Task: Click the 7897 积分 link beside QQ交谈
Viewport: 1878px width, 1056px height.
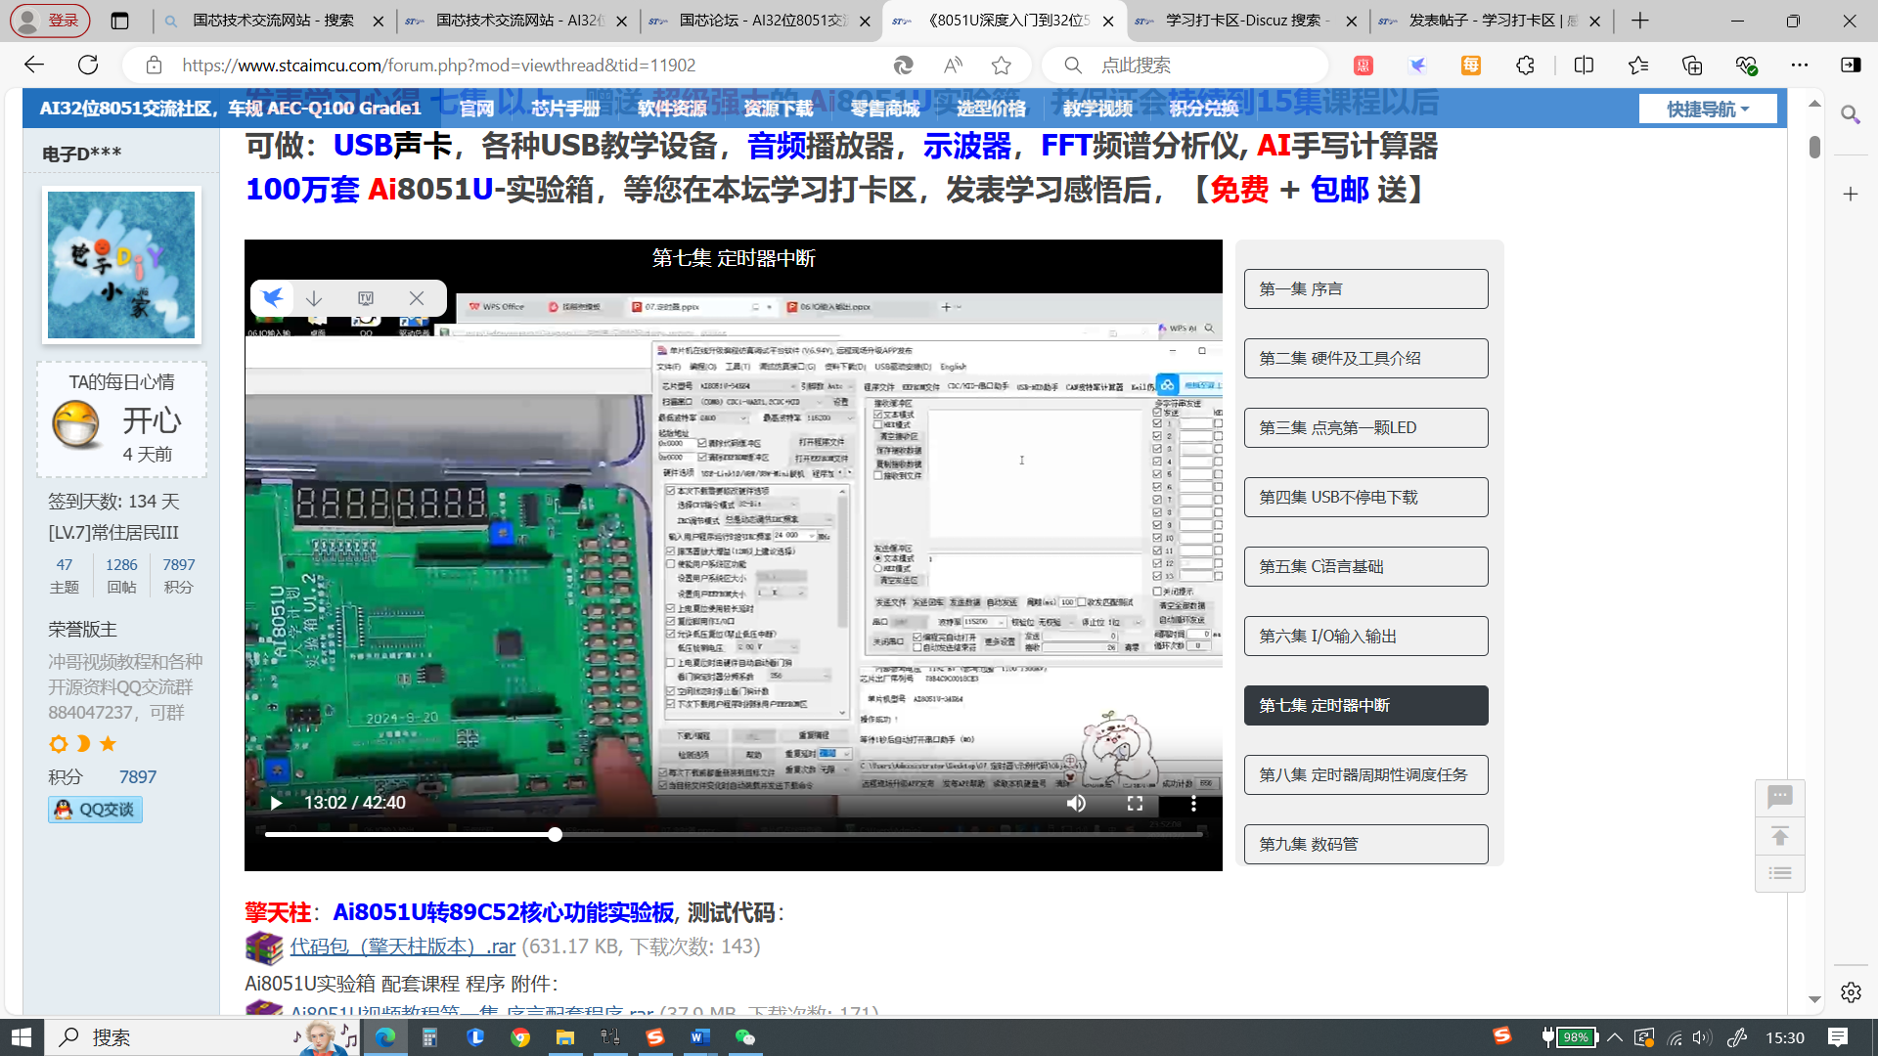Action: [137, 777]
